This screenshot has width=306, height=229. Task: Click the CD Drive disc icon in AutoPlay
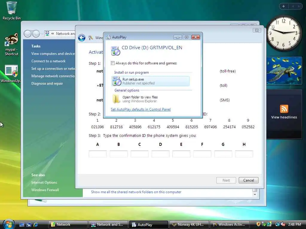[115, 51]
